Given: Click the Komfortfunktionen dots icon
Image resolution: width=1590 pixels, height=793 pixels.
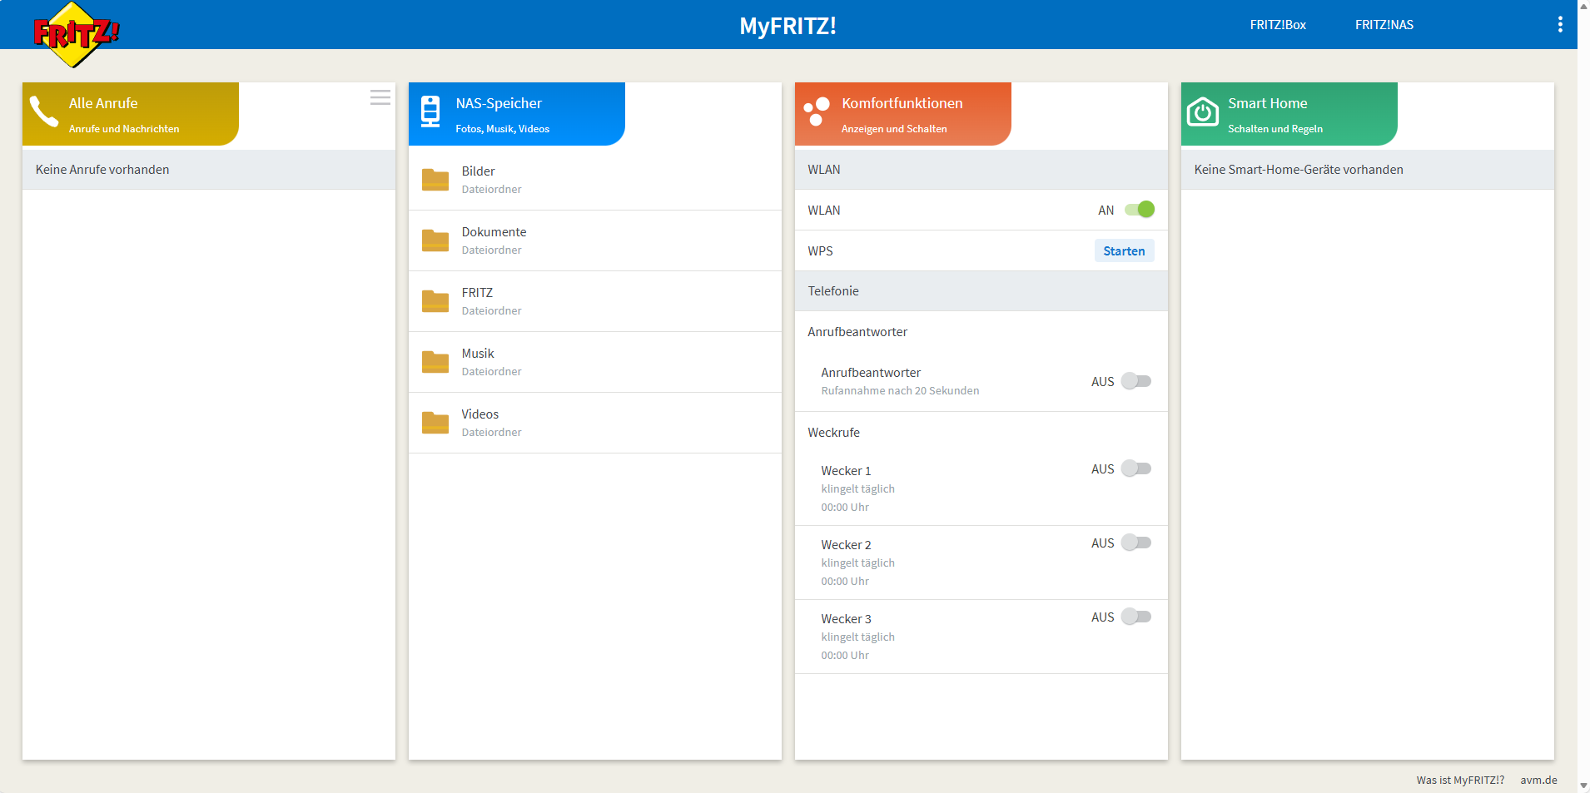Looking at the screenshot, I should 817,112.
